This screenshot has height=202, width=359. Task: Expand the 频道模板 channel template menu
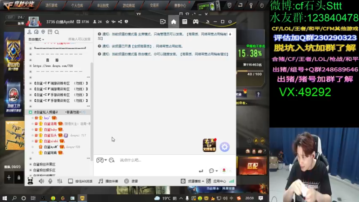pos(193,181)
